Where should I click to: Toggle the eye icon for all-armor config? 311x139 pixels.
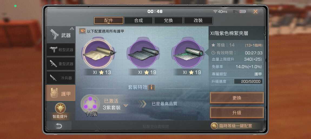(x=82, y=31)
